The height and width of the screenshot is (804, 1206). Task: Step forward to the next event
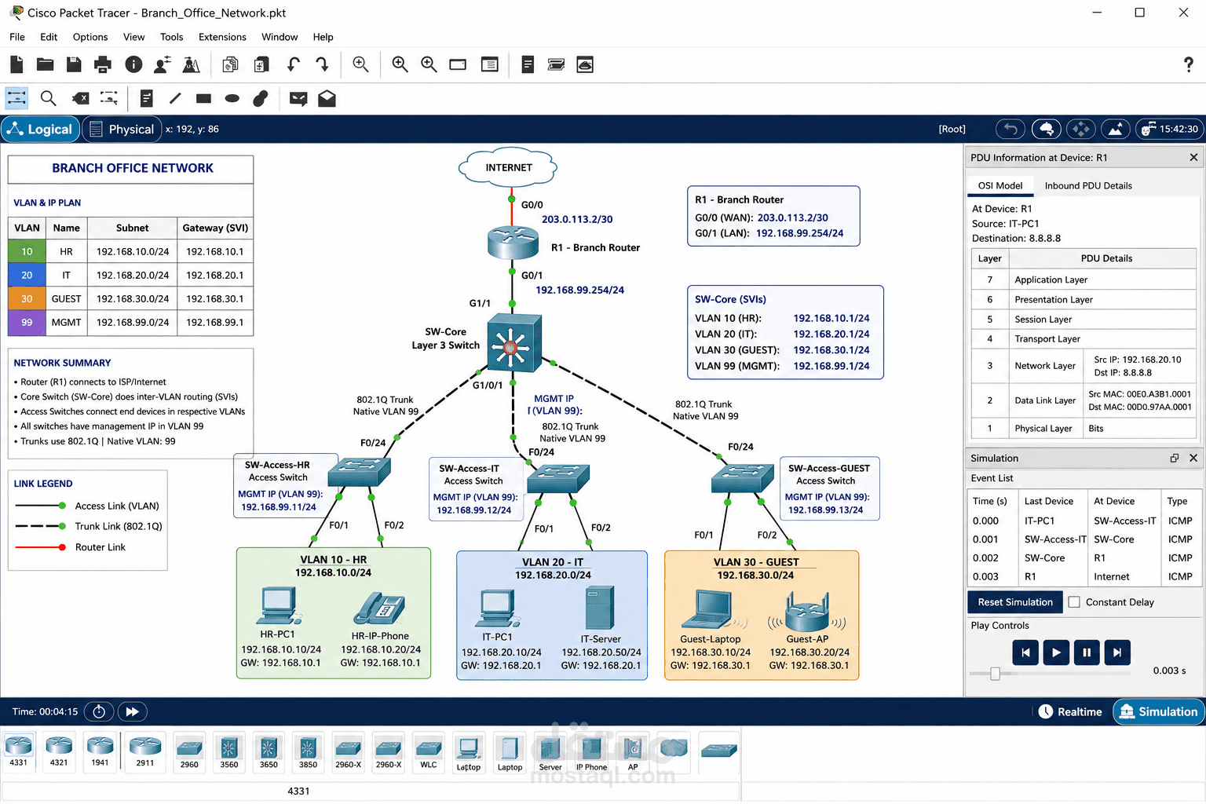coord(1117,652)
